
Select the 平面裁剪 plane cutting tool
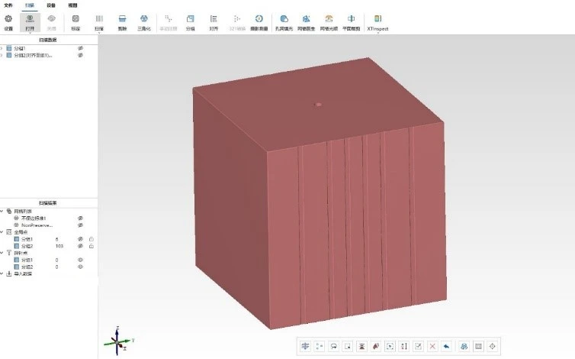351,22
